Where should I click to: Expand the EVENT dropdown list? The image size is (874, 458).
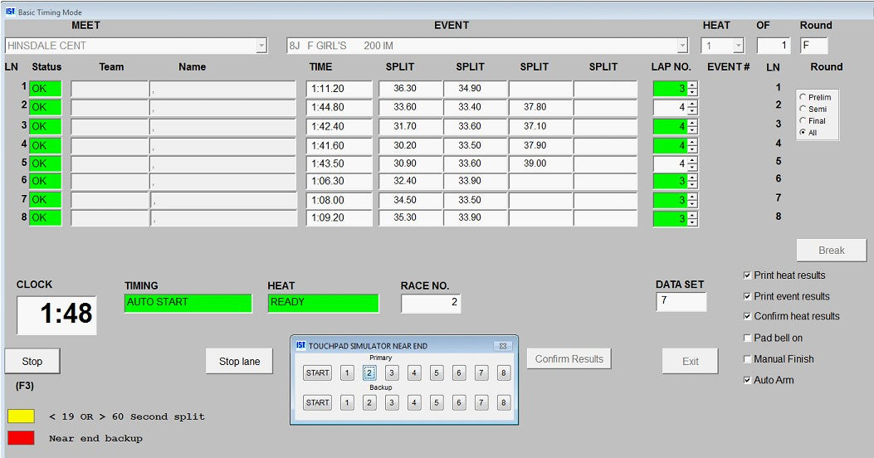682,46
